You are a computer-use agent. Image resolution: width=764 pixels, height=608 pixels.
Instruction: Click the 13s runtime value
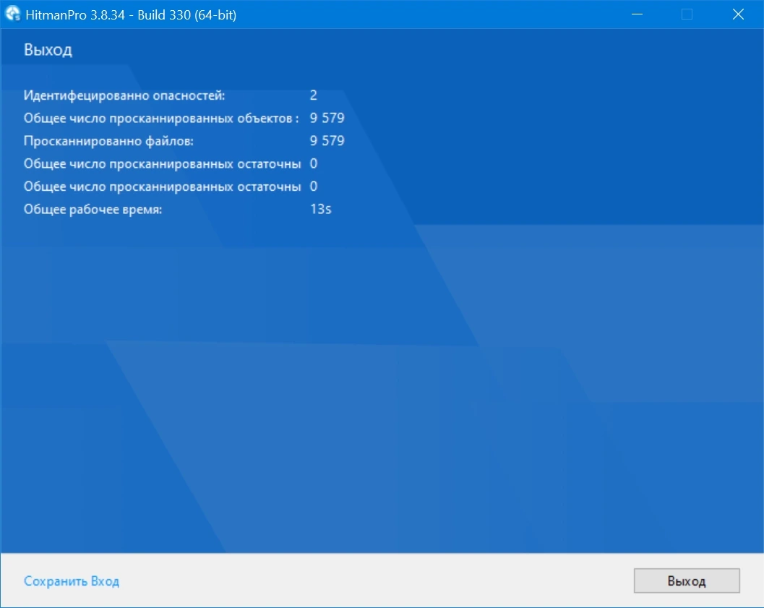pyautogui.click(x=321, y=209)
